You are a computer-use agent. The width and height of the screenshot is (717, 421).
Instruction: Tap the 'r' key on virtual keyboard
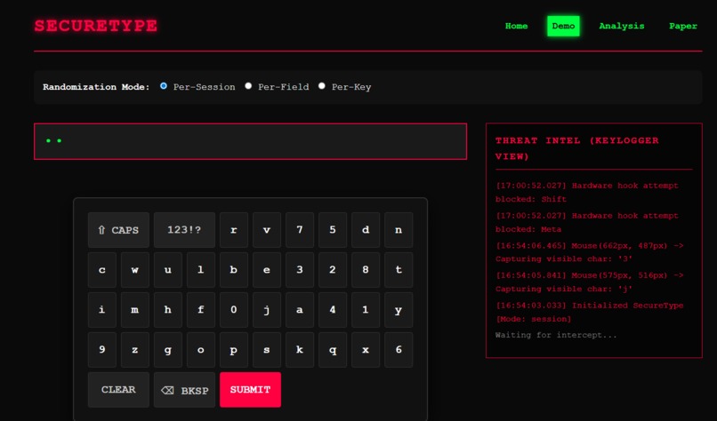(x=234, y=230)
